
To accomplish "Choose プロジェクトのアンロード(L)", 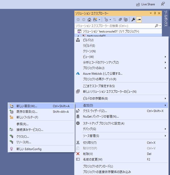I will click(x=121, y=166).
